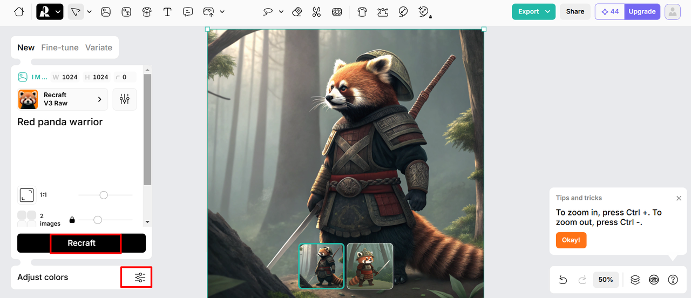
Task: Open the user profile avatar
Action: tap(673, 11)
